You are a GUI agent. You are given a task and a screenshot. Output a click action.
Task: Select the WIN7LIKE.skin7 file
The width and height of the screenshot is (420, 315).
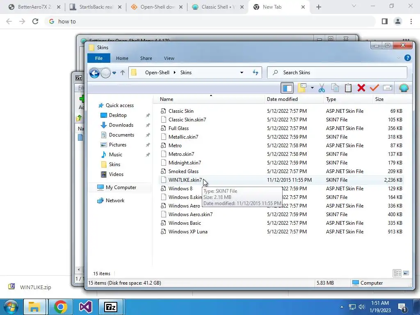[x=185, y=180]
